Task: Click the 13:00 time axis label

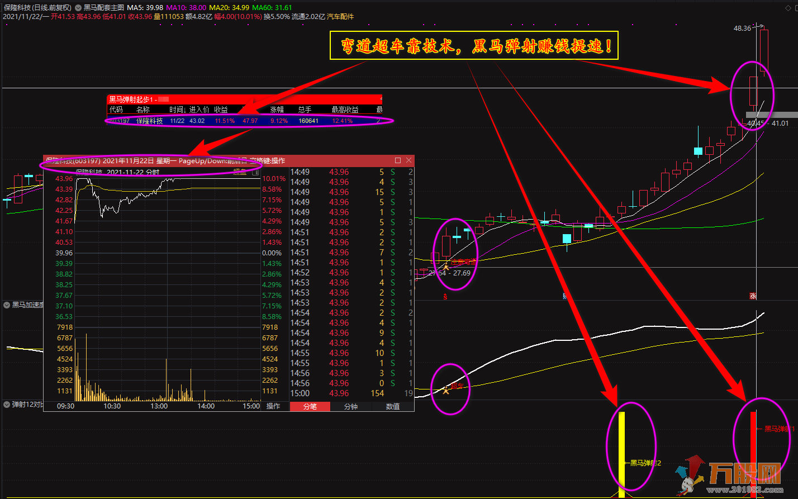Action: (159, 406)
